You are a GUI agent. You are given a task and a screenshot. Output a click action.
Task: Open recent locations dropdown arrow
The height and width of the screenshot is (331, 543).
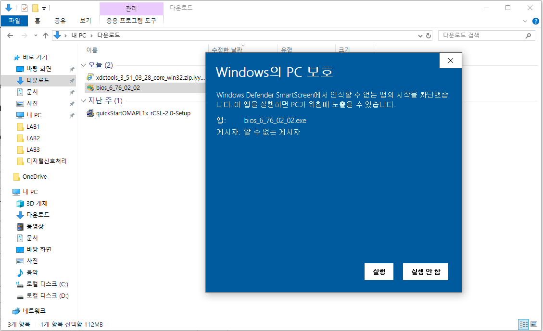click(x=36, y=35)
